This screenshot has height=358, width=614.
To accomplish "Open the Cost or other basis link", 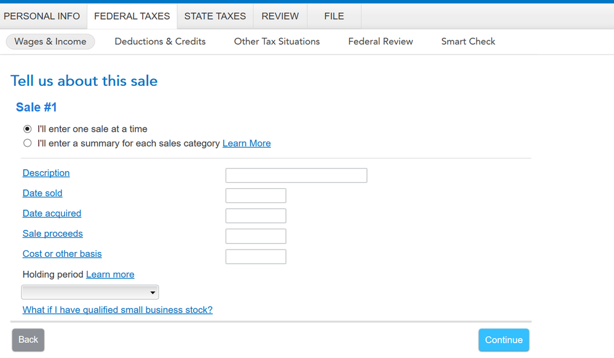I will 62,254.
